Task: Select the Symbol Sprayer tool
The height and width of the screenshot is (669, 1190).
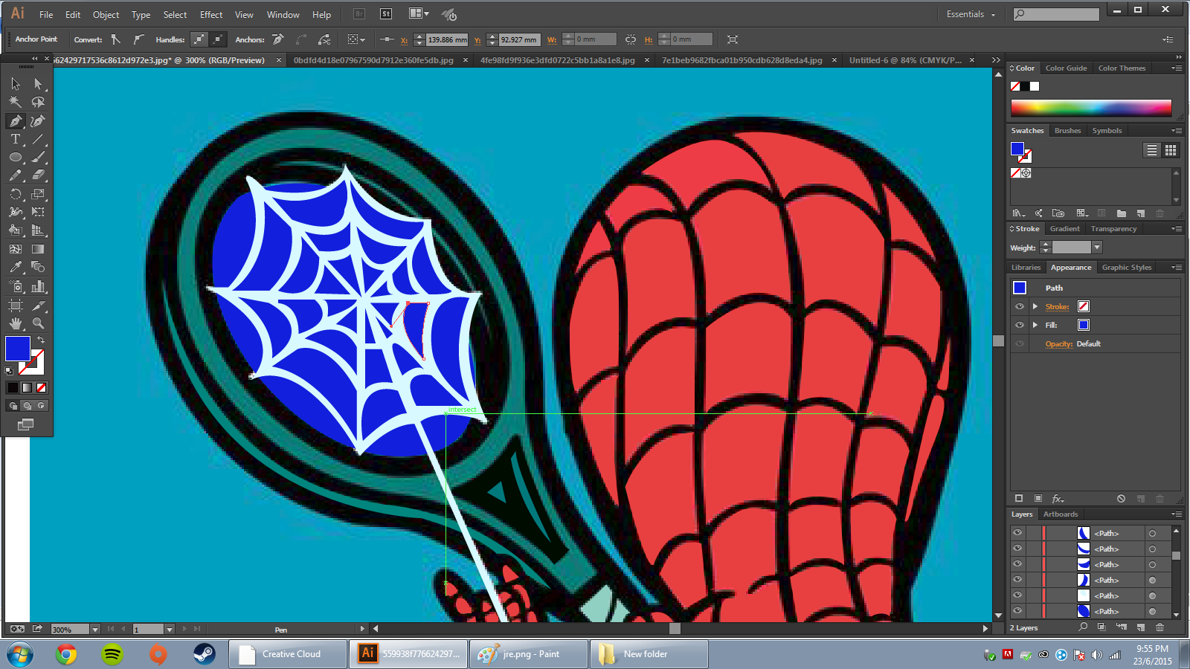Action: (x=16, y=286)
